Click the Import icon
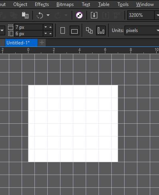This screenshot has width=159, height=195. pos(94,15)
